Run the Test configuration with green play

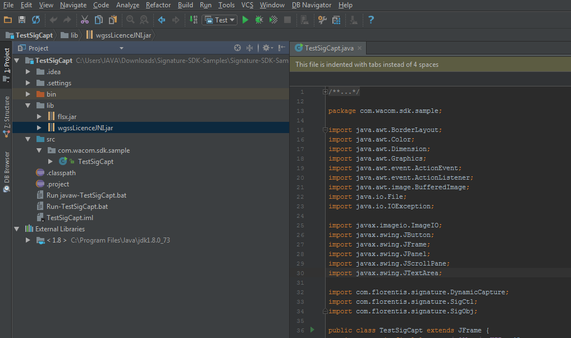tap(245, 20)
